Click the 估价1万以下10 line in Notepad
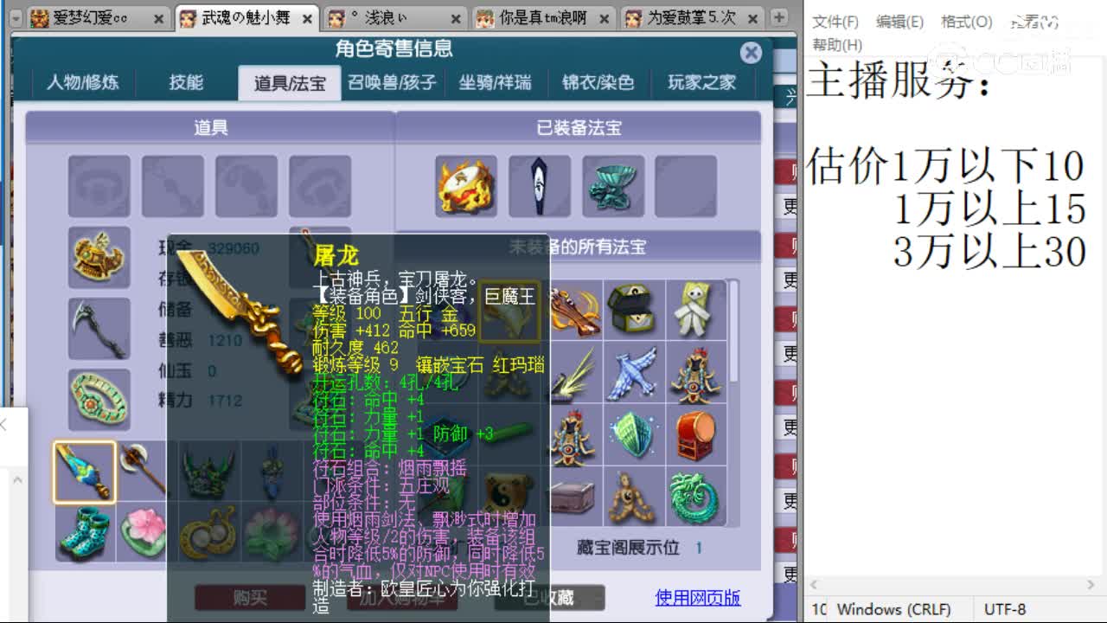1107x623 pixels. 945,166
